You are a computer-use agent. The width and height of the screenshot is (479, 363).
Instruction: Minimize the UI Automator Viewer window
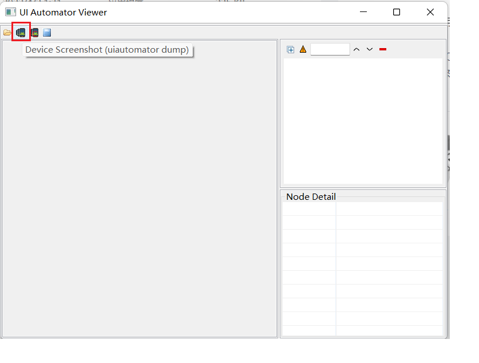[363, 12]
